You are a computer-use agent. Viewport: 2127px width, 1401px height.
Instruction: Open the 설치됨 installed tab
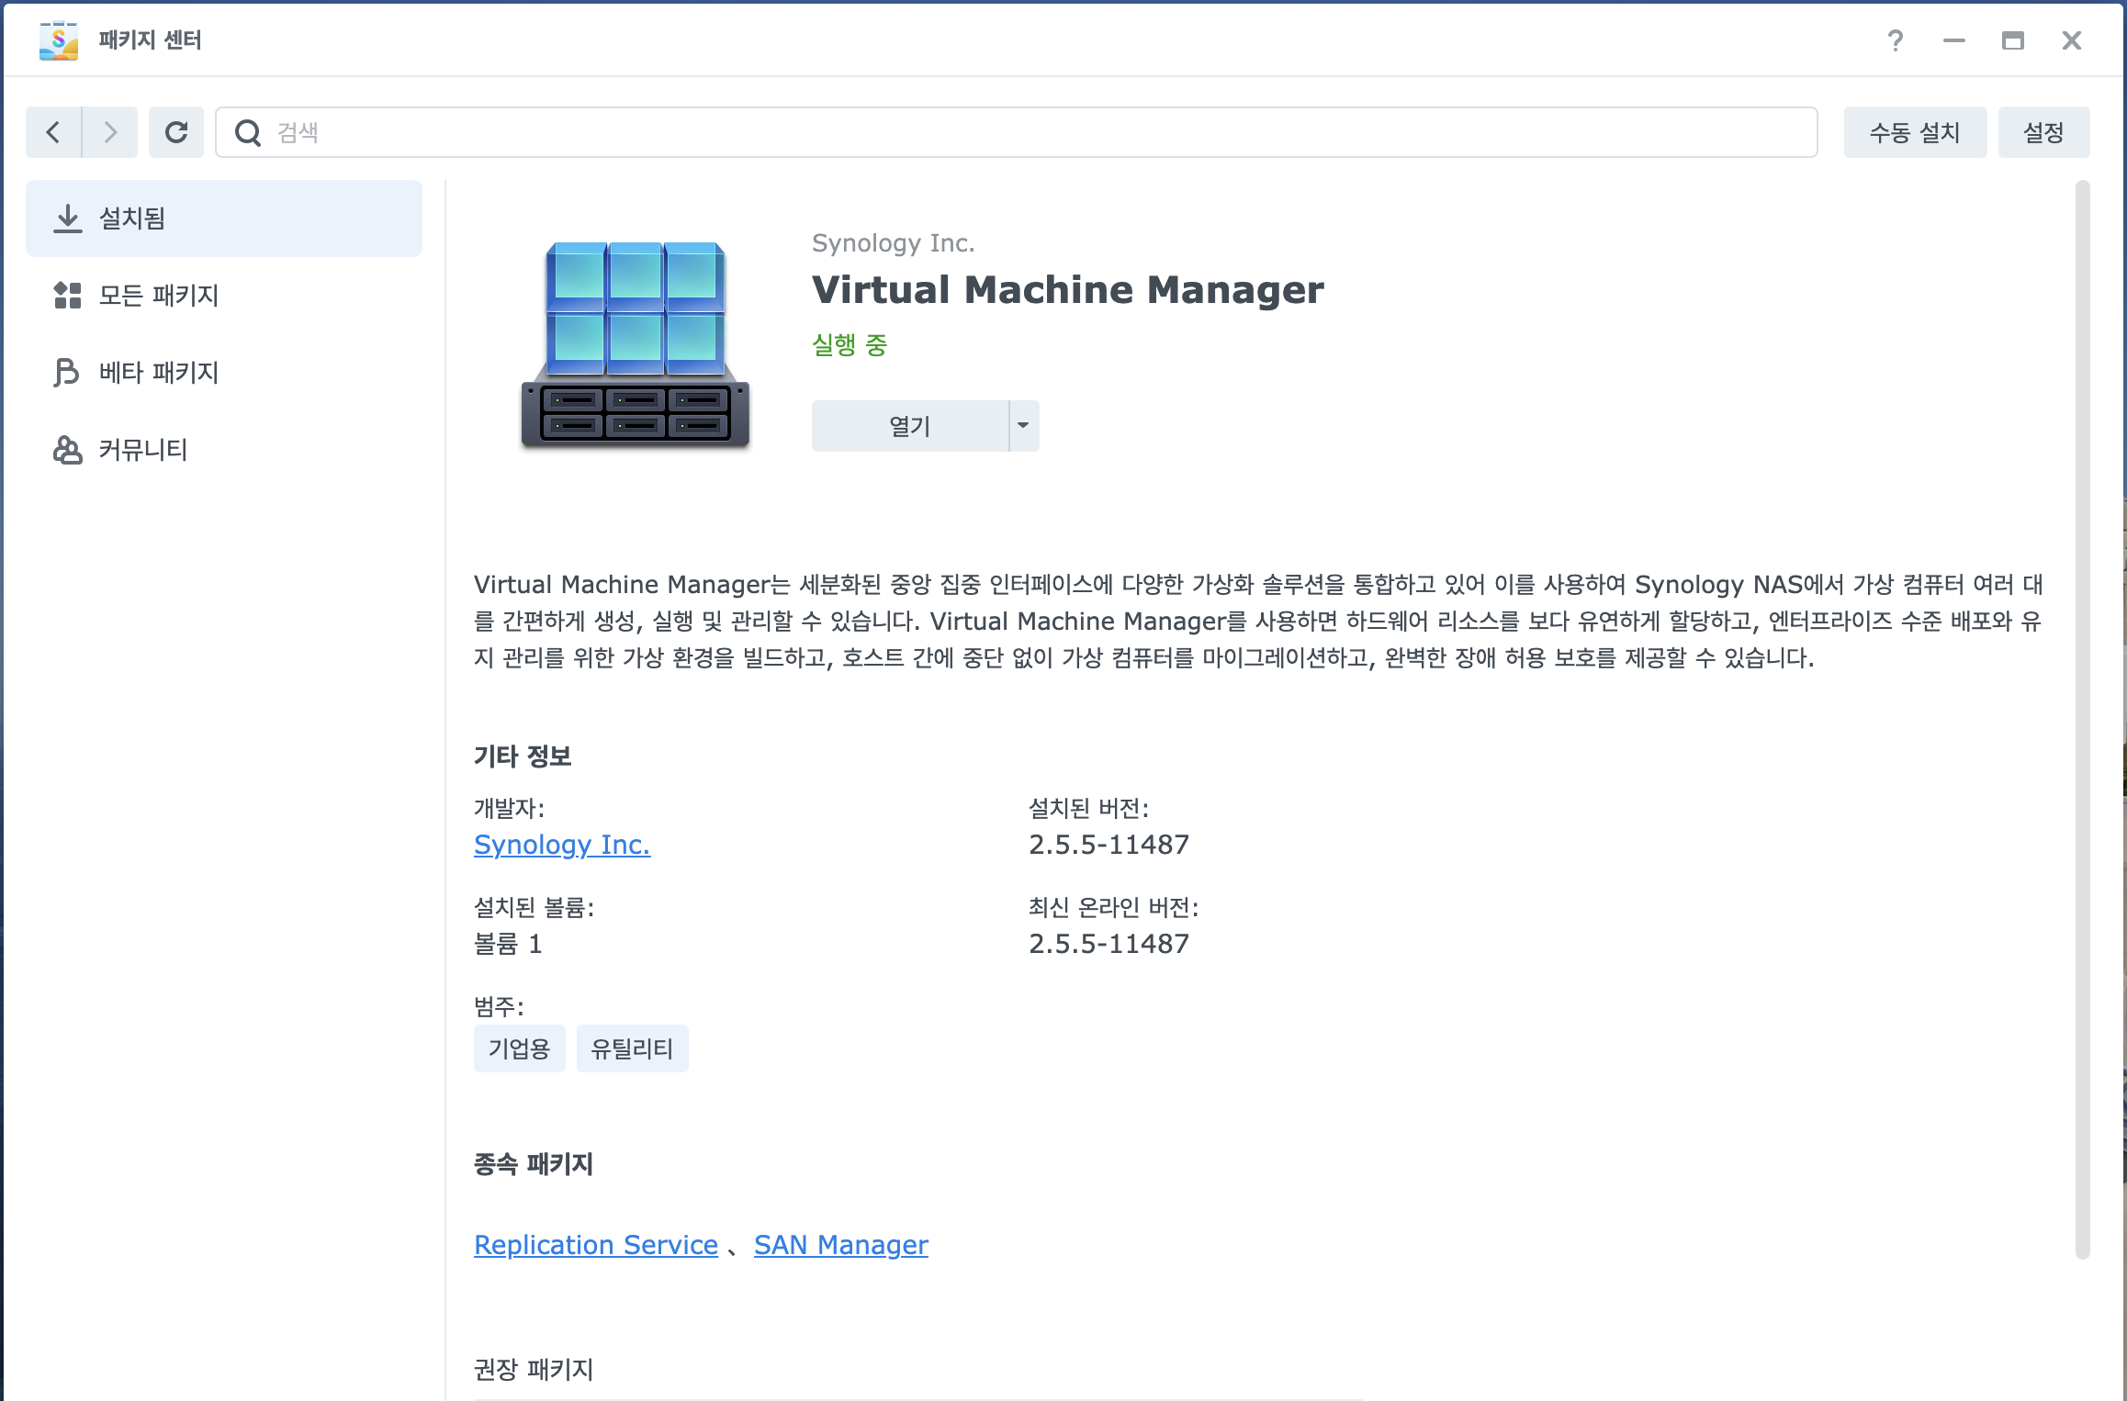pos(224,219)
